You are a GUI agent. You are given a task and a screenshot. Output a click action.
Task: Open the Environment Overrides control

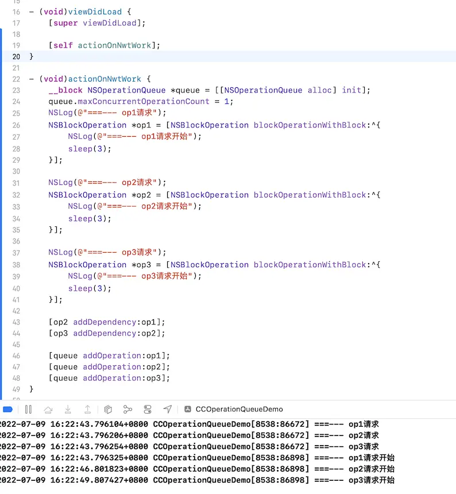point(148,409)
